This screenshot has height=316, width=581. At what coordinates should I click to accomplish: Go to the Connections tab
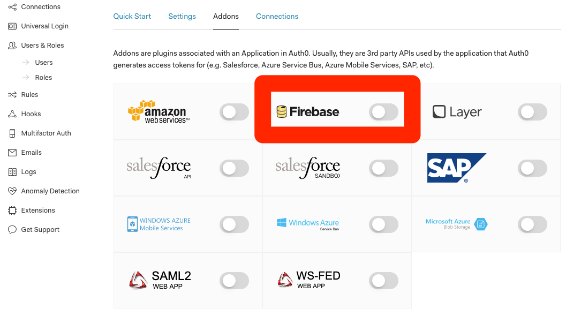[277, 16]
